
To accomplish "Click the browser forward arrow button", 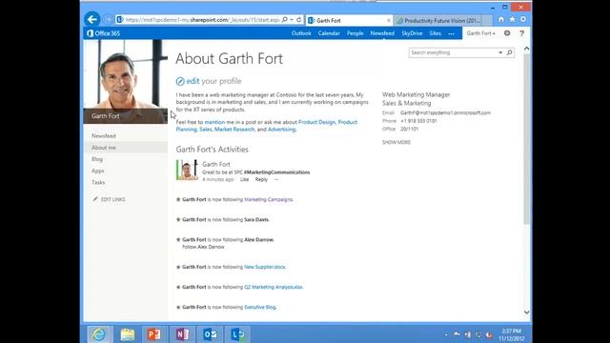I will coord(108,19).
